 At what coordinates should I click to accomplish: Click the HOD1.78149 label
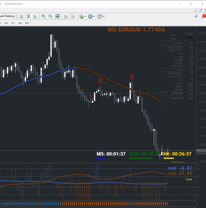click(175, 47)
